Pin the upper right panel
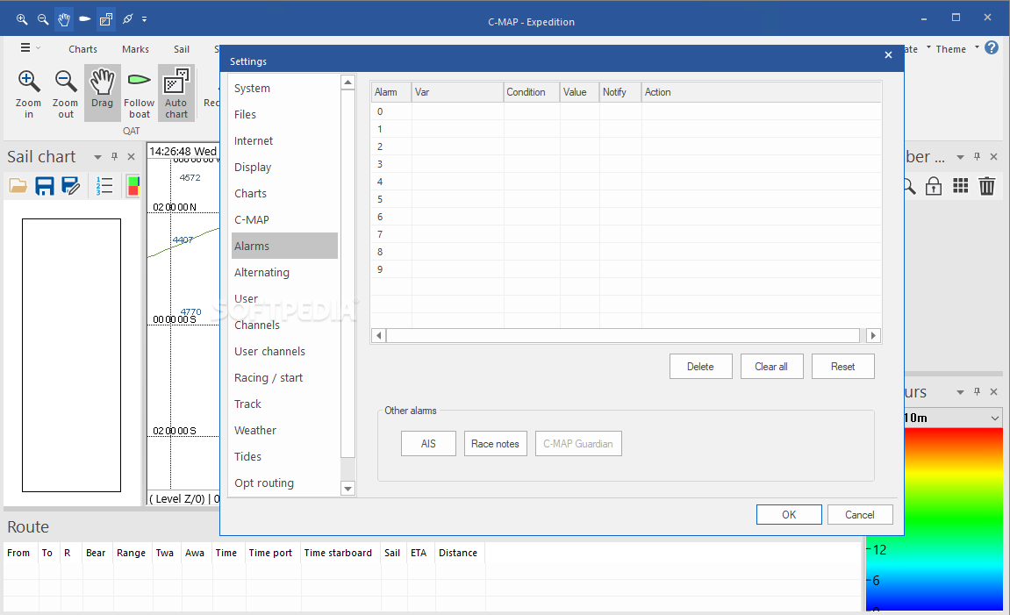This screenshot has height=615, width=1010. pyautogui.click(x=978, y=156)
